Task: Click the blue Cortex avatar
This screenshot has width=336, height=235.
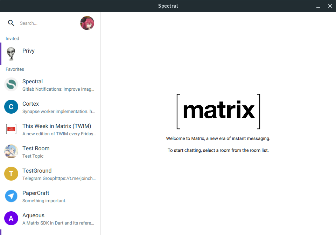Action: [x=11, y=107]
